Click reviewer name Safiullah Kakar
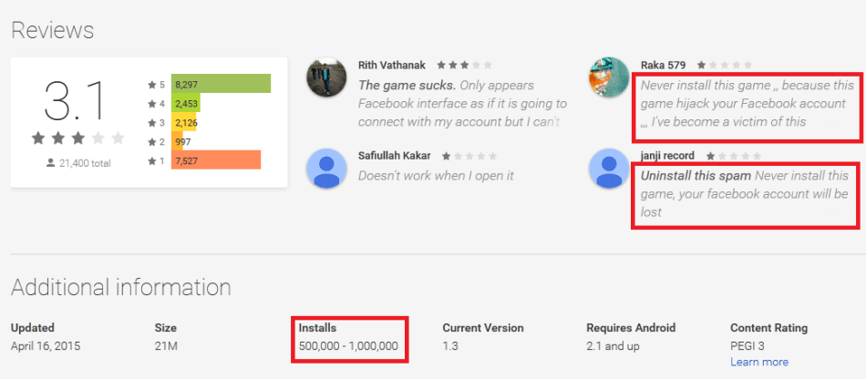This screenshot has height=379, width=866. pos(395,156)
